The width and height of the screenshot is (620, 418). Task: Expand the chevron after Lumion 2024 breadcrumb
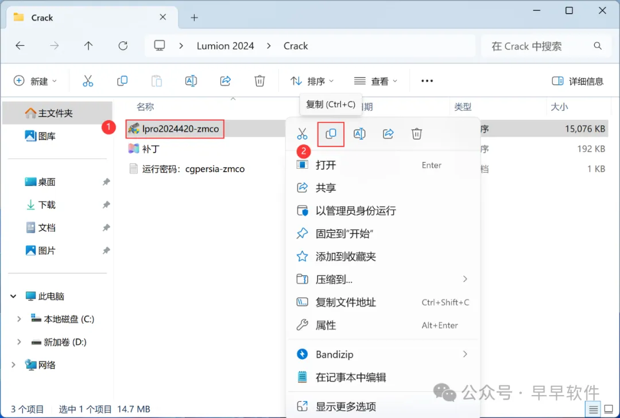[269, 46]
